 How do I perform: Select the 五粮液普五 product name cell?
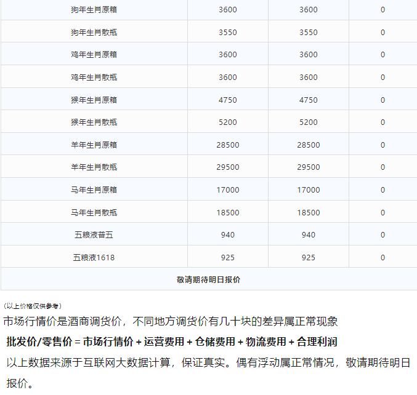(94, 235)
